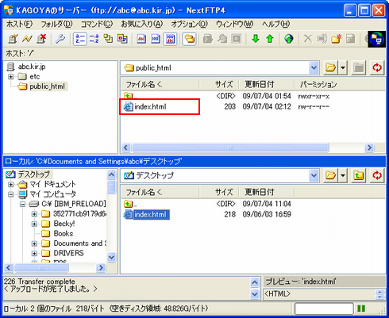
Task: Click local tree vertical scrollbar down arrow
Action: tap(111, 257)
